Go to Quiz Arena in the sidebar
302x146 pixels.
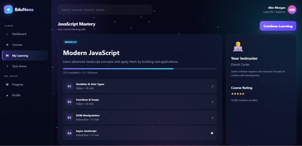coord(25,66)
